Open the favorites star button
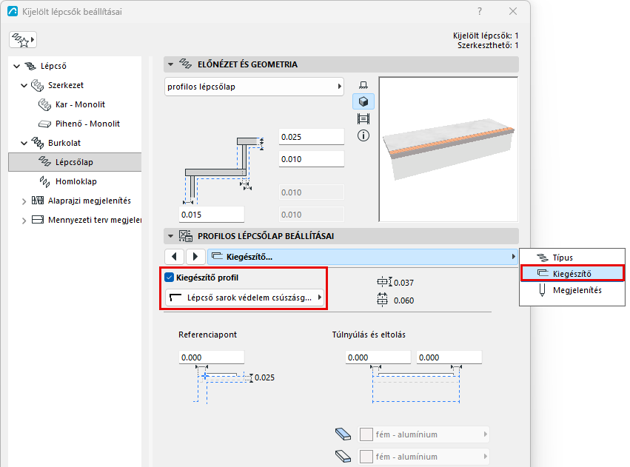This screenshot has height=467, width=630. [23, 40]
